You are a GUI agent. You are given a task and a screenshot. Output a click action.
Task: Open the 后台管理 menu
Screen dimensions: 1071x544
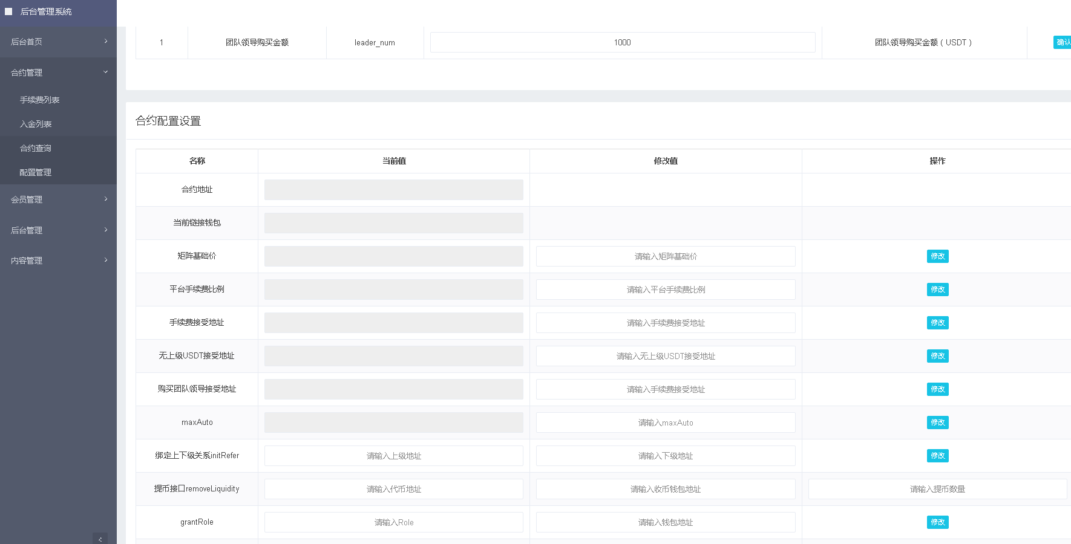coord(58,230)
